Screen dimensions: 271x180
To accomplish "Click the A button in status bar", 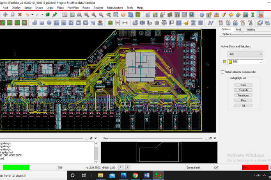I will point(128,167).
